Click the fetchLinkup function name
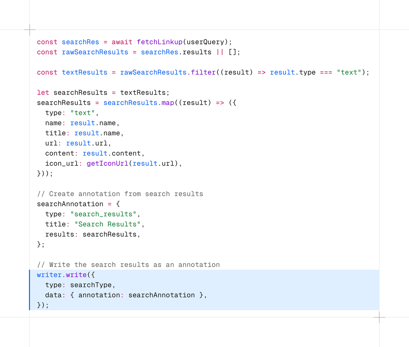The width and height of the screenshot is (409, 347). pyautogui.click(x=159, y=42)
